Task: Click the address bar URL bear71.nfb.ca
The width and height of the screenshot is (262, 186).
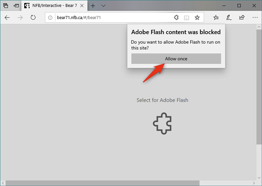Action: click(x=79, y=17)
